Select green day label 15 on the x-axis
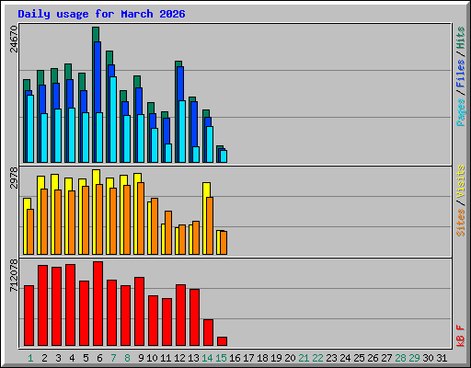The width and height of the screenshot is (471, 368). coord(221,358)
